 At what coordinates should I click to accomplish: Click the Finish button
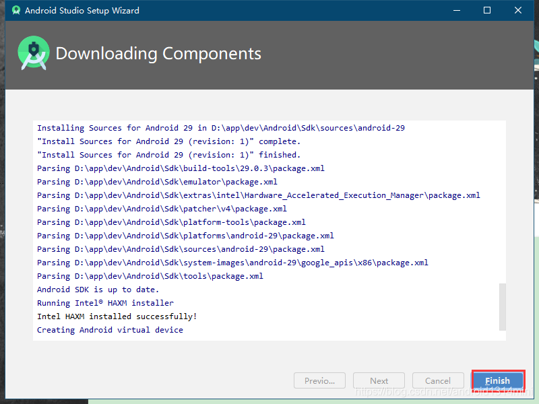(x=497, y=380)
